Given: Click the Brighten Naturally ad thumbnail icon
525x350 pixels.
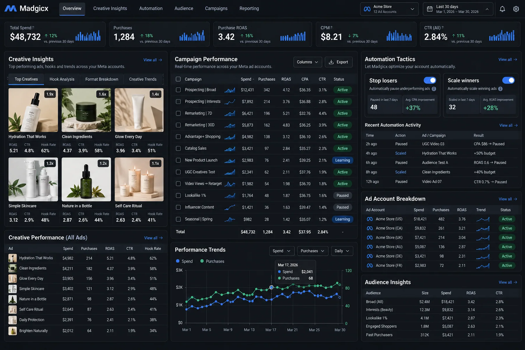Looking at the screenshot, I should tap(13, 331).
